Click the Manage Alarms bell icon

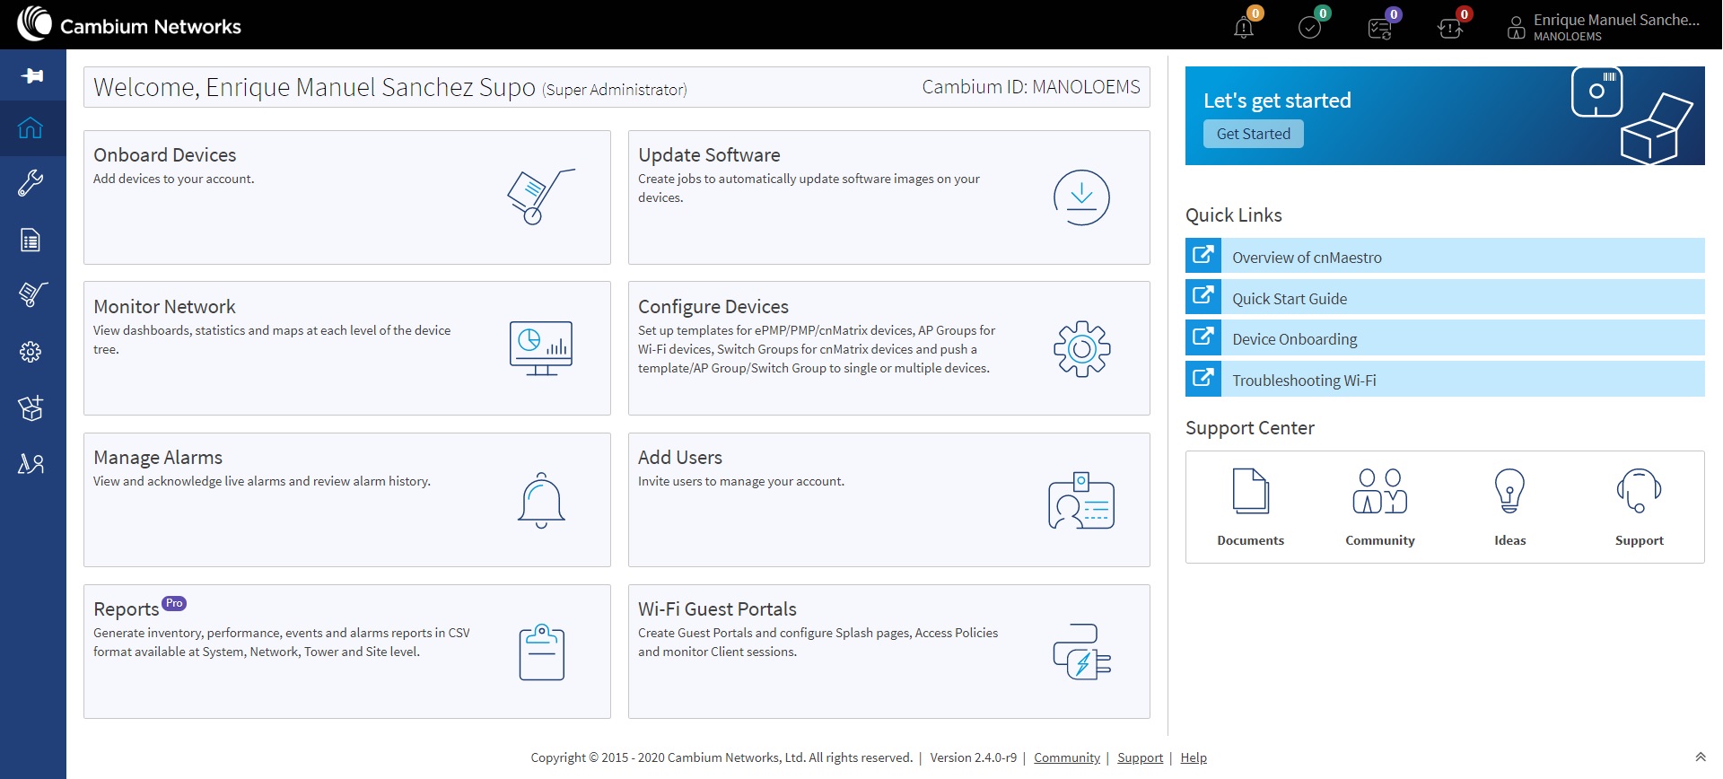(x=541, y=500)
